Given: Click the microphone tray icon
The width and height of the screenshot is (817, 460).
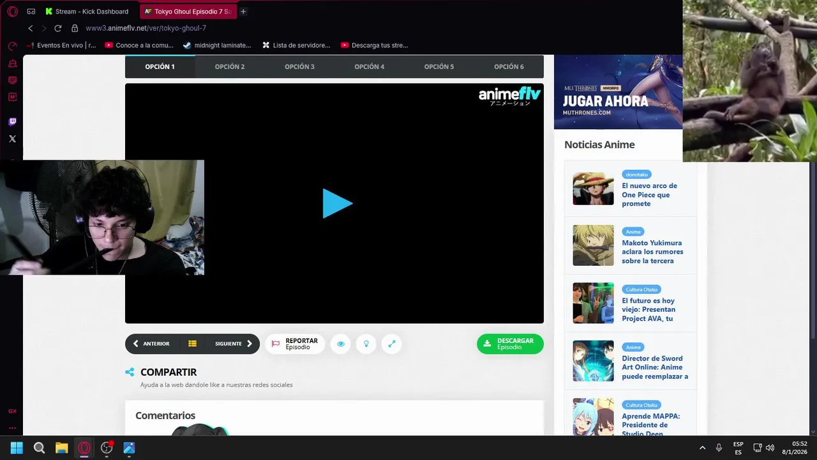Looking at the screenshot, I should (719, 448).
